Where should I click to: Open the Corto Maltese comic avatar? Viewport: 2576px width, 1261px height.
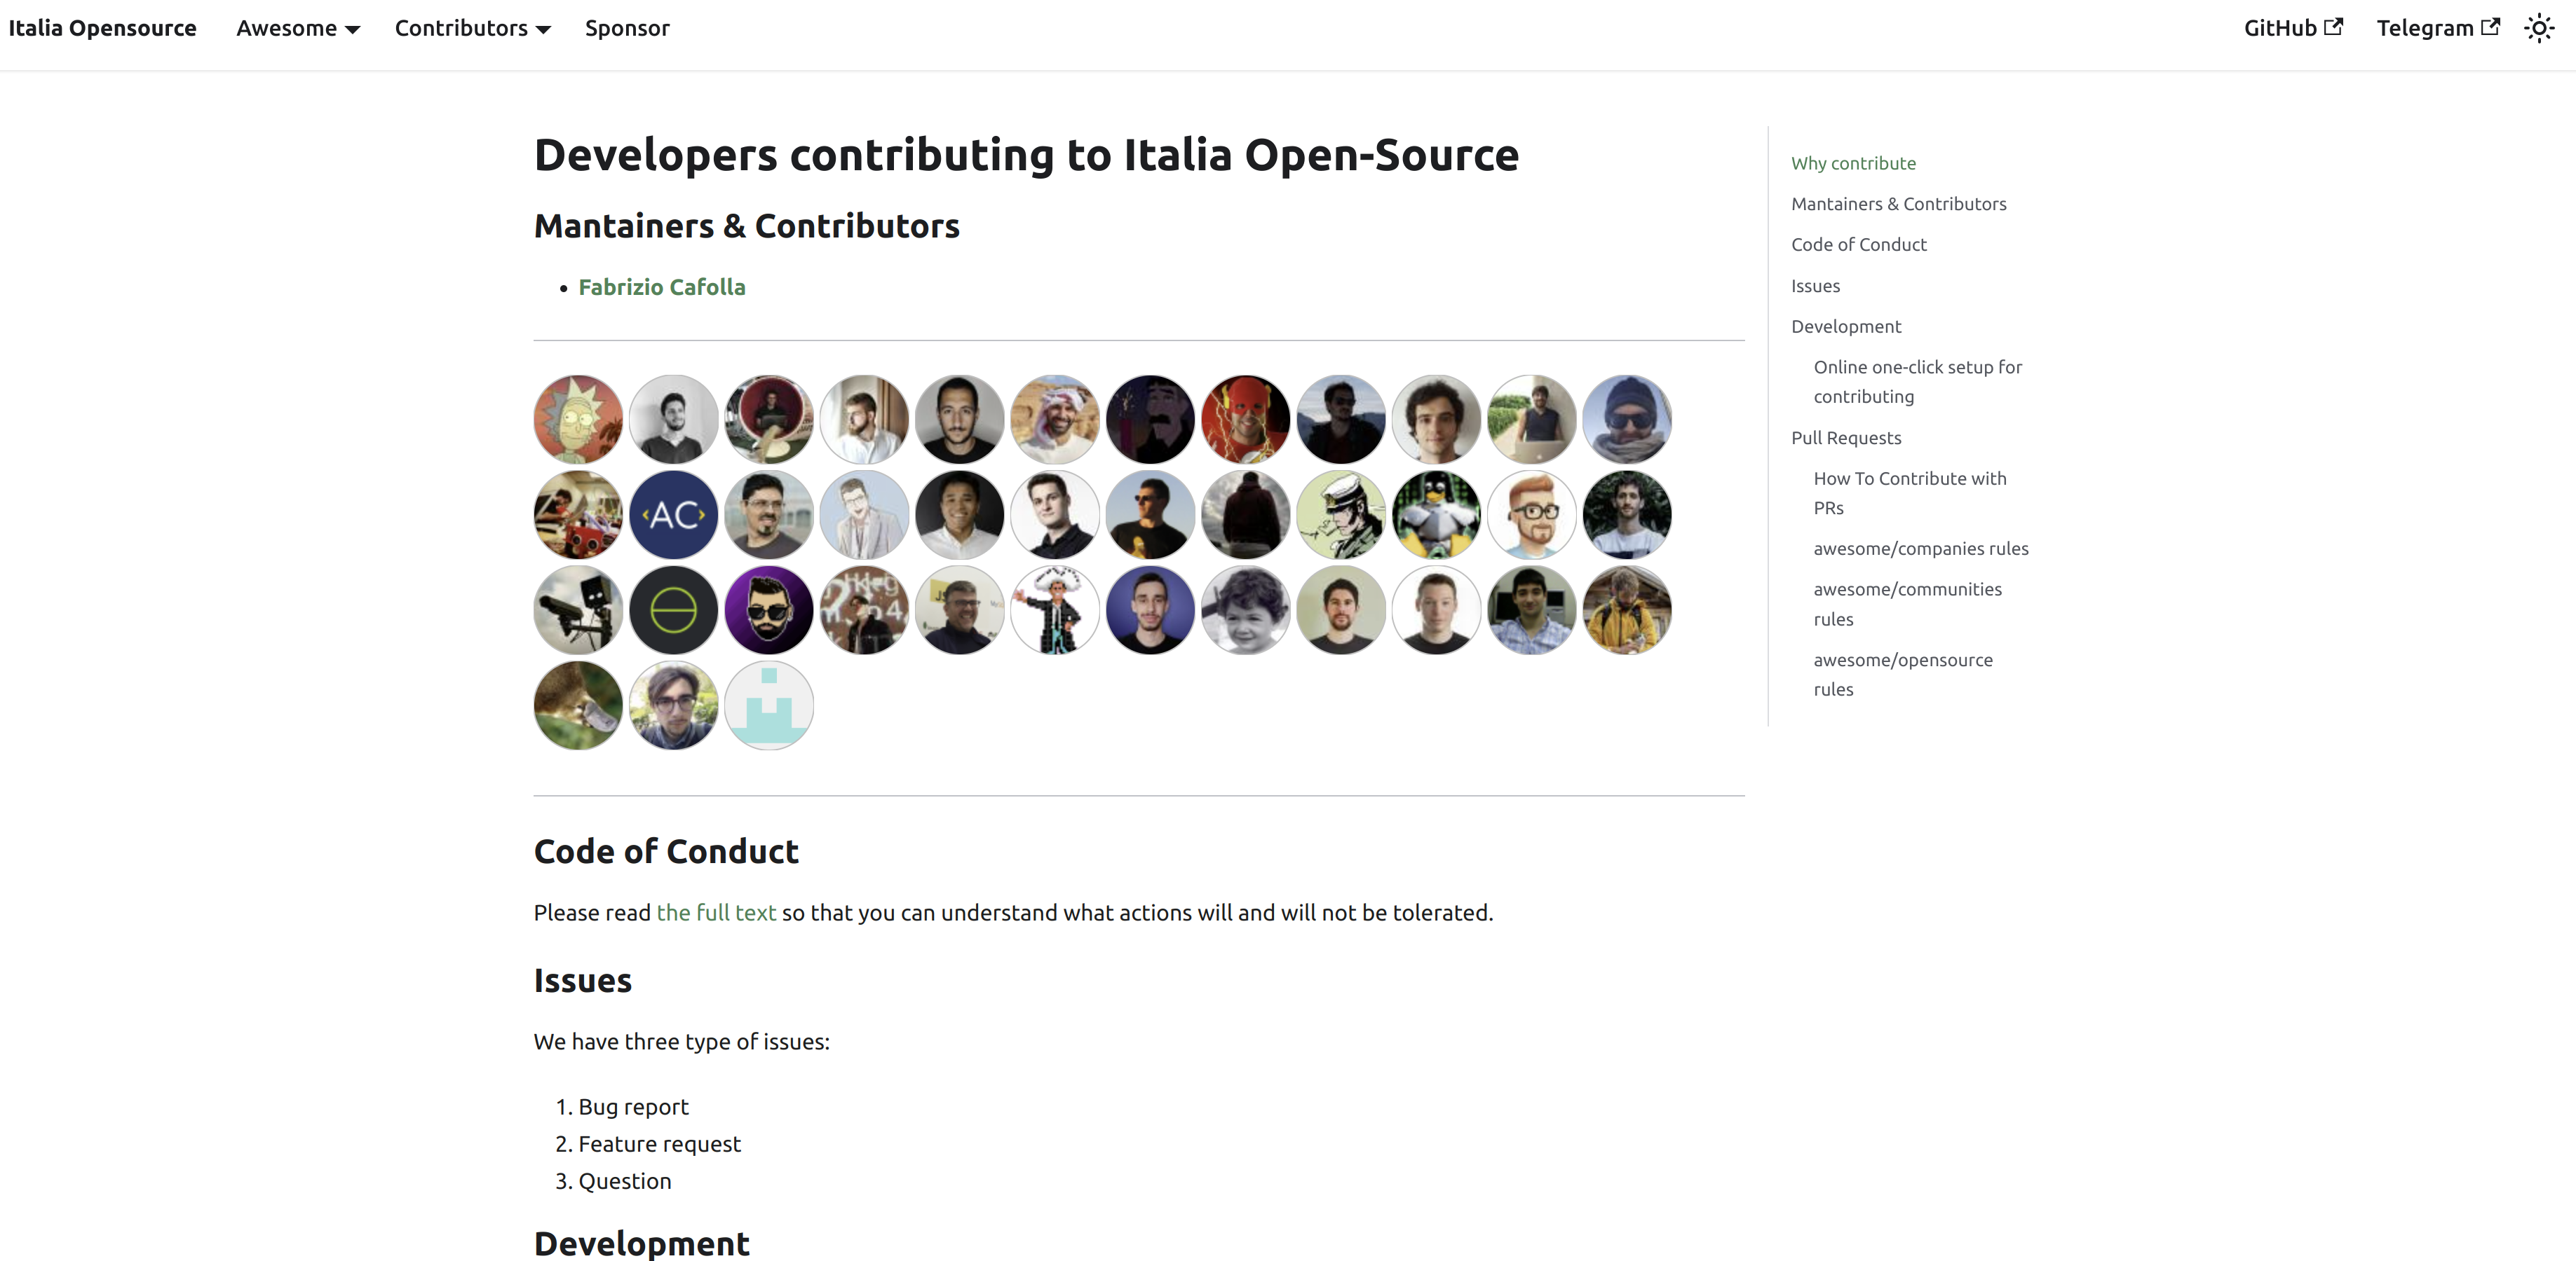[1341, 515]
